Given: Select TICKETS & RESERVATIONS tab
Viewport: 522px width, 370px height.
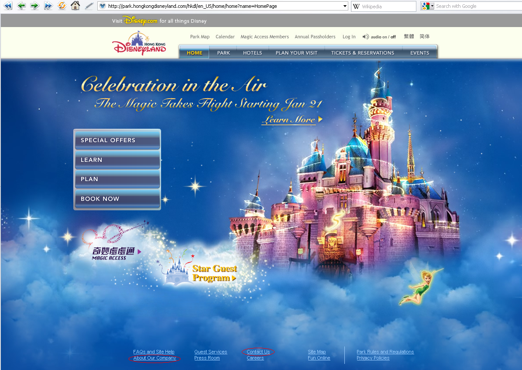Looking at the screenshot, I should (x=363, y=52).
